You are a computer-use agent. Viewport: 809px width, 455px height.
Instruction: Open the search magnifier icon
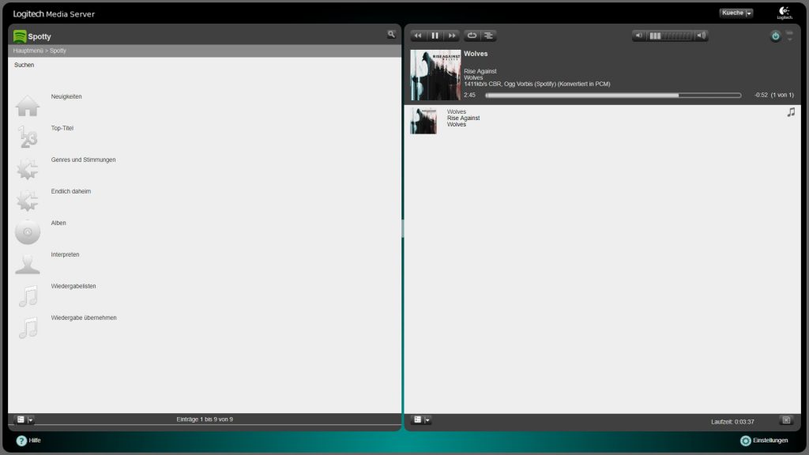click(x=391, y=35)
